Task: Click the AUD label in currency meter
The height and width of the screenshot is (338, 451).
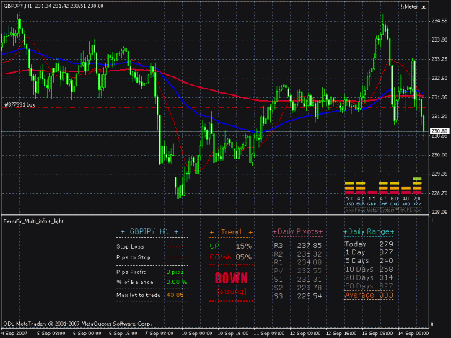Action: point(406,204)
